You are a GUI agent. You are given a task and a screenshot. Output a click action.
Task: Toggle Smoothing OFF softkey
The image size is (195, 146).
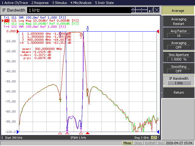tap(179, 69)
